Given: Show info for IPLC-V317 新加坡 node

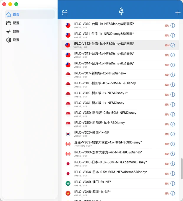Looking at the screenshot, I should (173, 75).
